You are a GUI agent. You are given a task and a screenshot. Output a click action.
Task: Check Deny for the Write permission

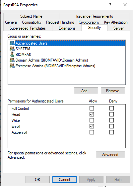(x=111, y=120)
